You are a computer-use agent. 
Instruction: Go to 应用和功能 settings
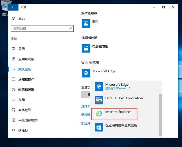pos(26,59)
